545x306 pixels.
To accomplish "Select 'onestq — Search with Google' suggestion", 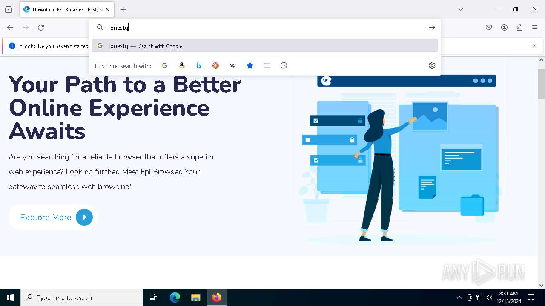I will (x=265, y=46).
